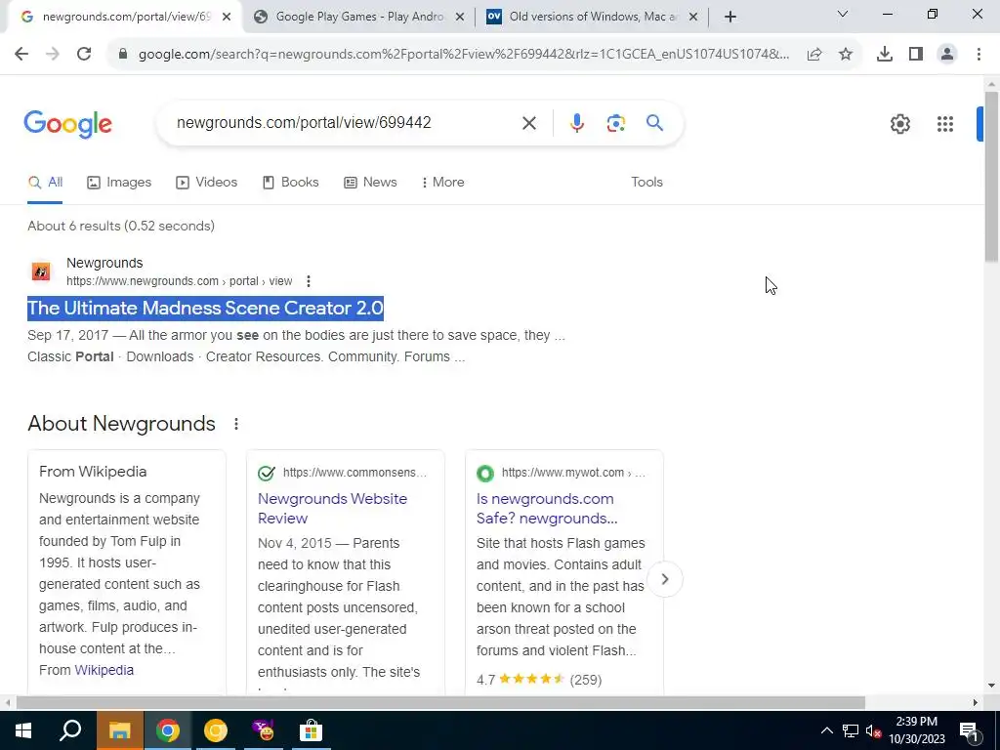Screen dimensions: 1000x750
Task: Select the All results tab
Action: 45,183
